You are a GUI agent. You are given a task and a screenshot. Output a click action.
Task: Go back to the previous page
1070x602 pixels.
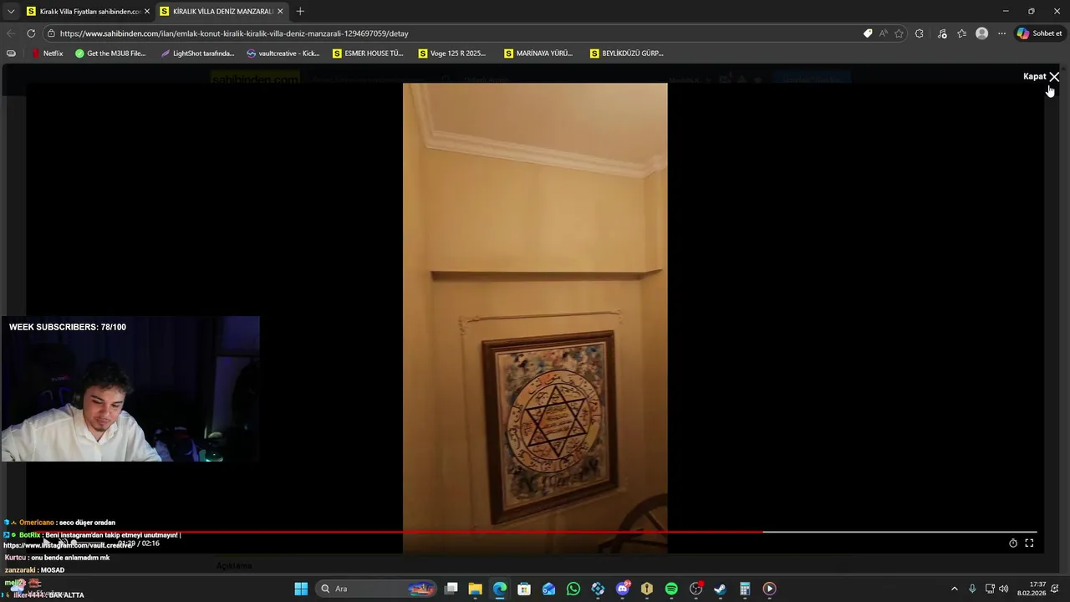11,33
